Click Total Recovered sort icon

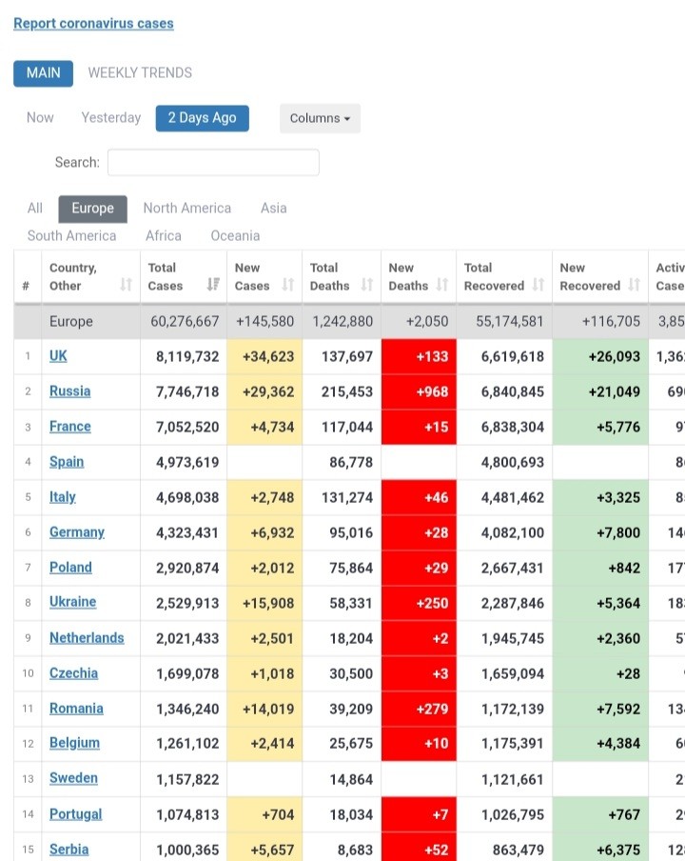[538, 286]
